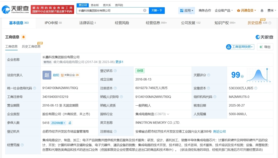Click help icon next to 统一社会信用代码
278x158 pixels.
click(34, 88)
